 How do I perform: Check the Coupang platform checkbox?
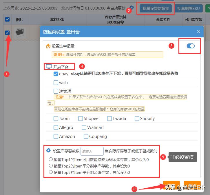pos(86,136)
